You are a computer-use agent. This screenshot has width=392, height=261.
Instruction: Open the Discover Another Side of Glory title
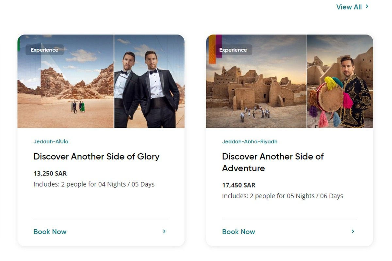click(96, 157)
